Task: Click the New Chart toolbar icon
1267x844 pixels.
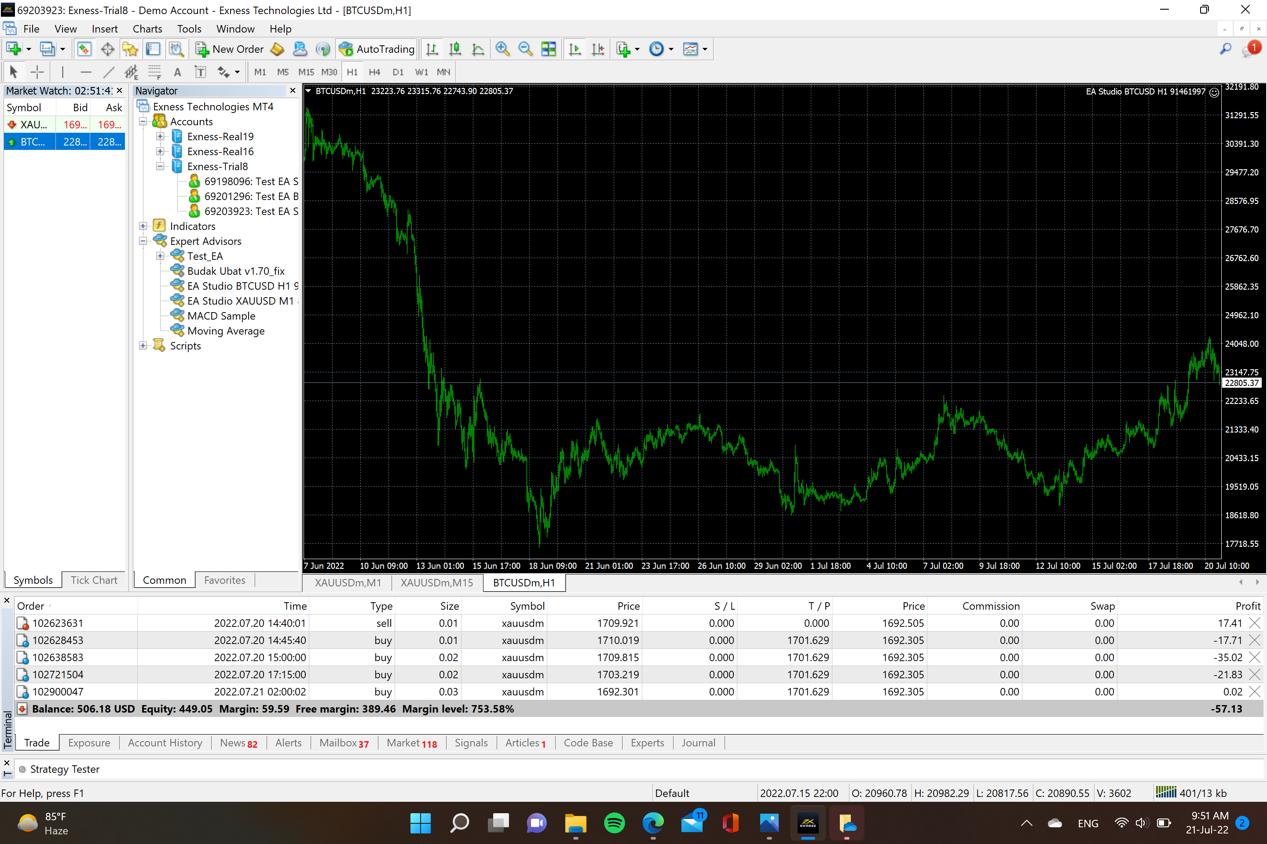Action: tap(13, 49)
